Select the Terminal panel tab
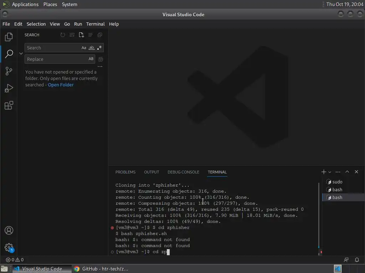This screenshot has height=273, width=365. pos(217,172)
